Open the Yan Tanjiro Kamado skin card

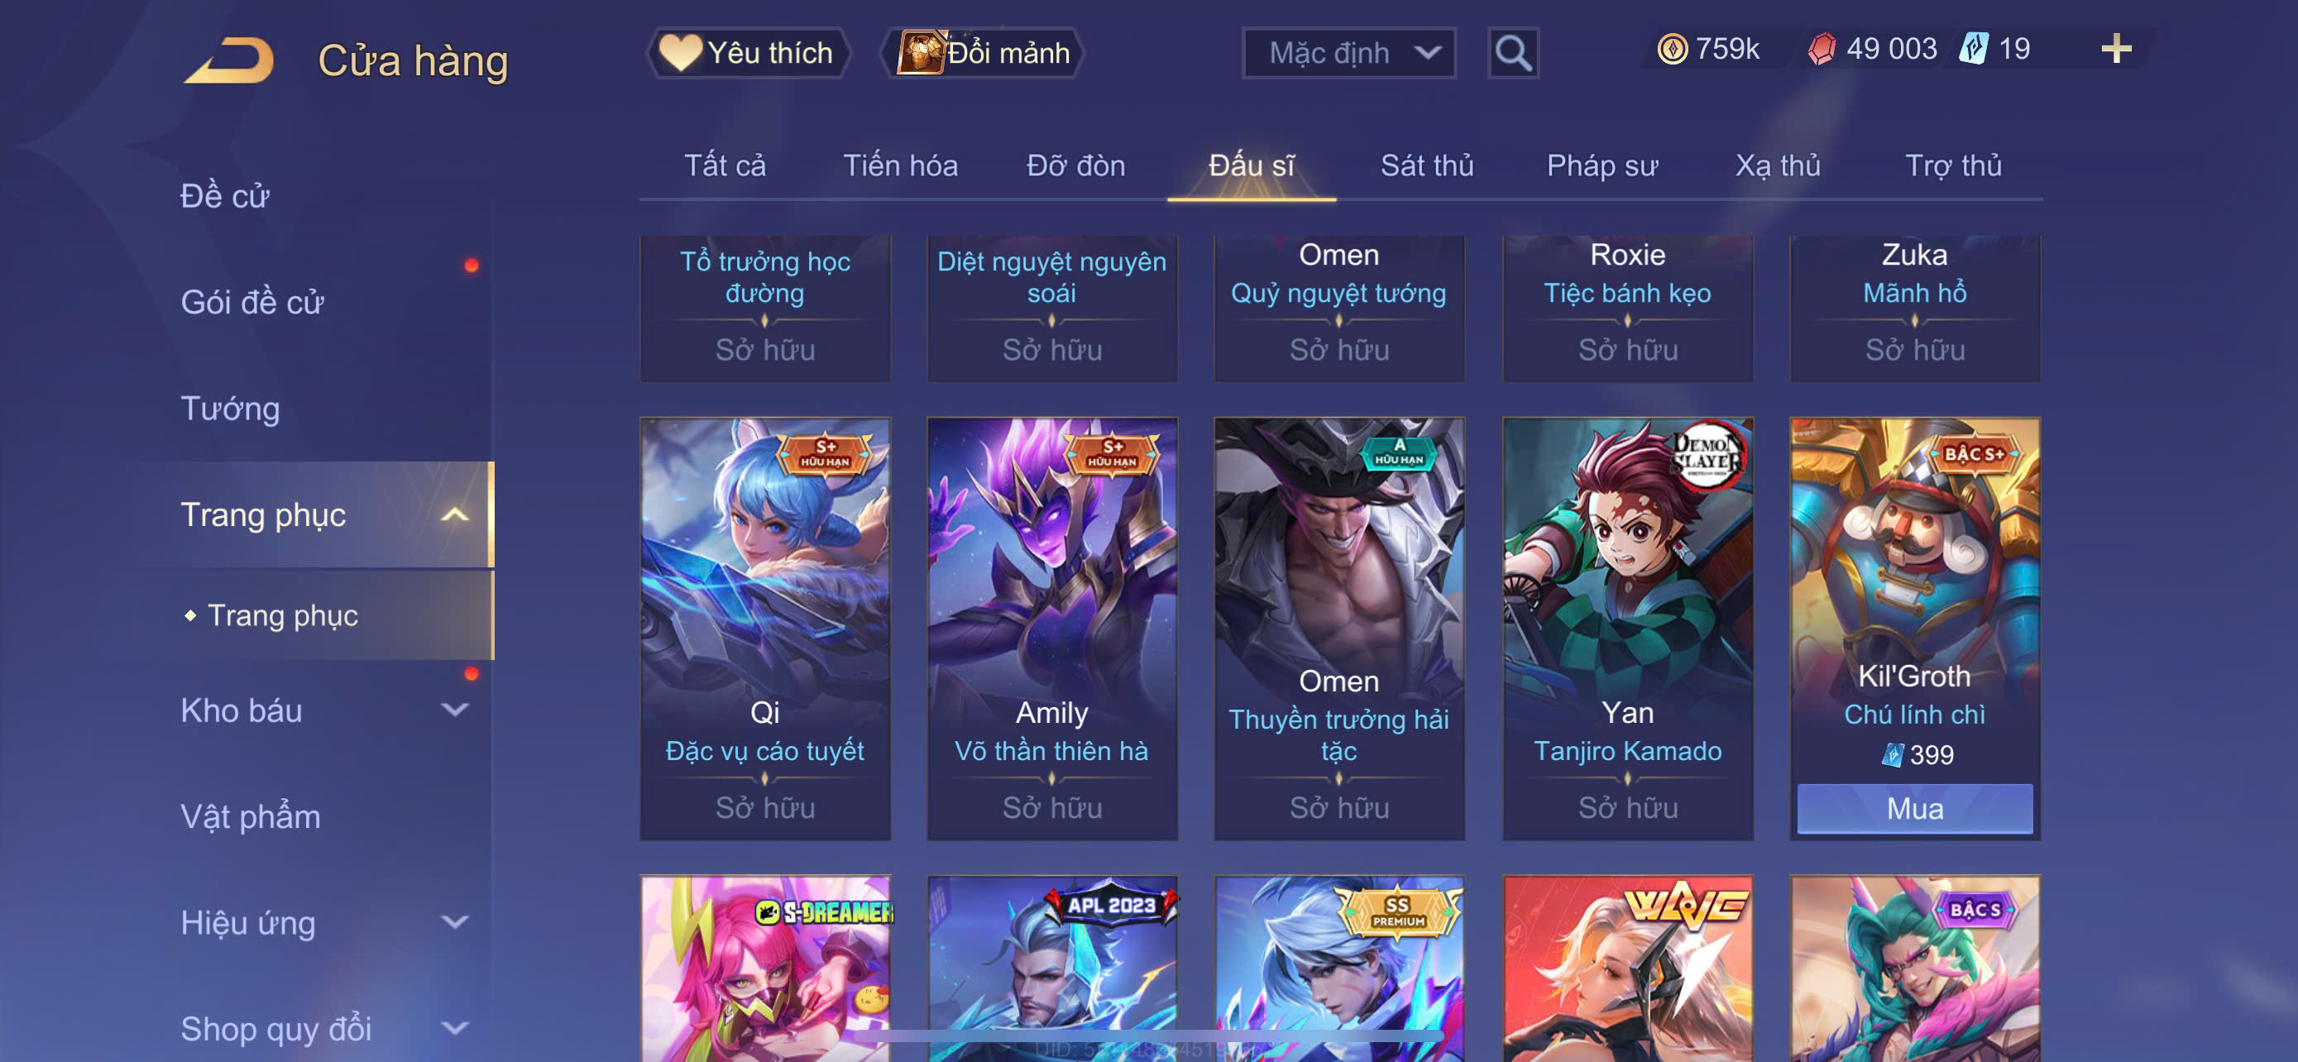[1627, 628]
